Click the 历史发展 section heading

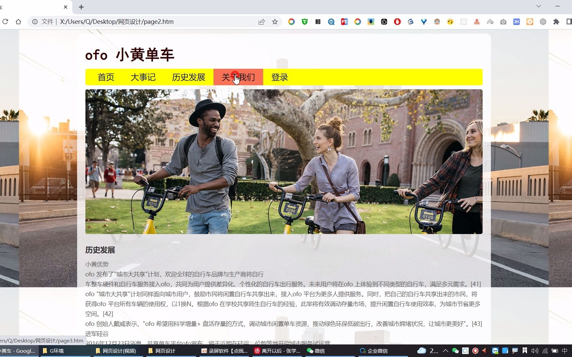[x=100, y=250]
